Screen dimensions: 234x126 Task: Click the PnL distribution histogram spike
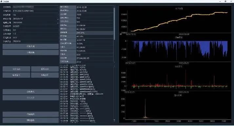[x=145, y=108]
